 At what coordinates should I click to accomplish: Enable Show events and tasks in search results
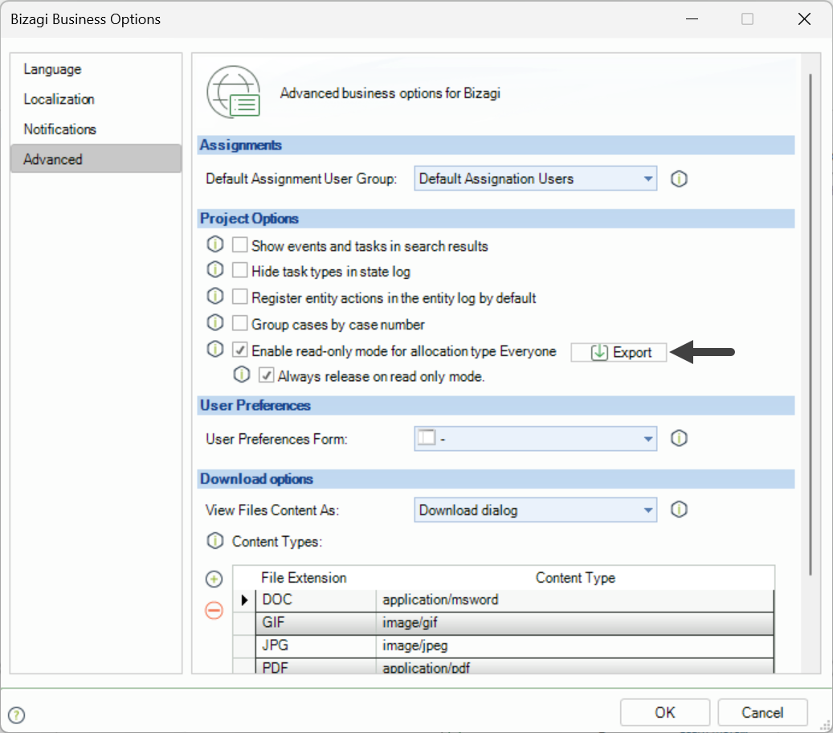(240, 245)
